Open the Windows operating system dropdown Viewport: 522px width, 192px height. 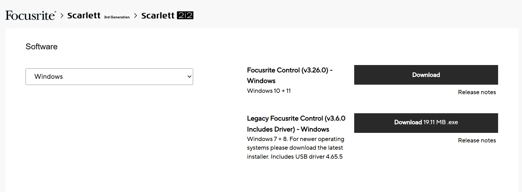pos(109,77)
